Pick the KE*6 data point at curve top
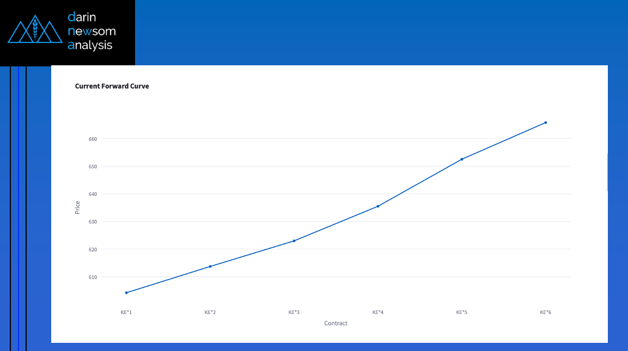Image resolution: width=628 pixels, height=351 pixels. (x=546, y=122)
